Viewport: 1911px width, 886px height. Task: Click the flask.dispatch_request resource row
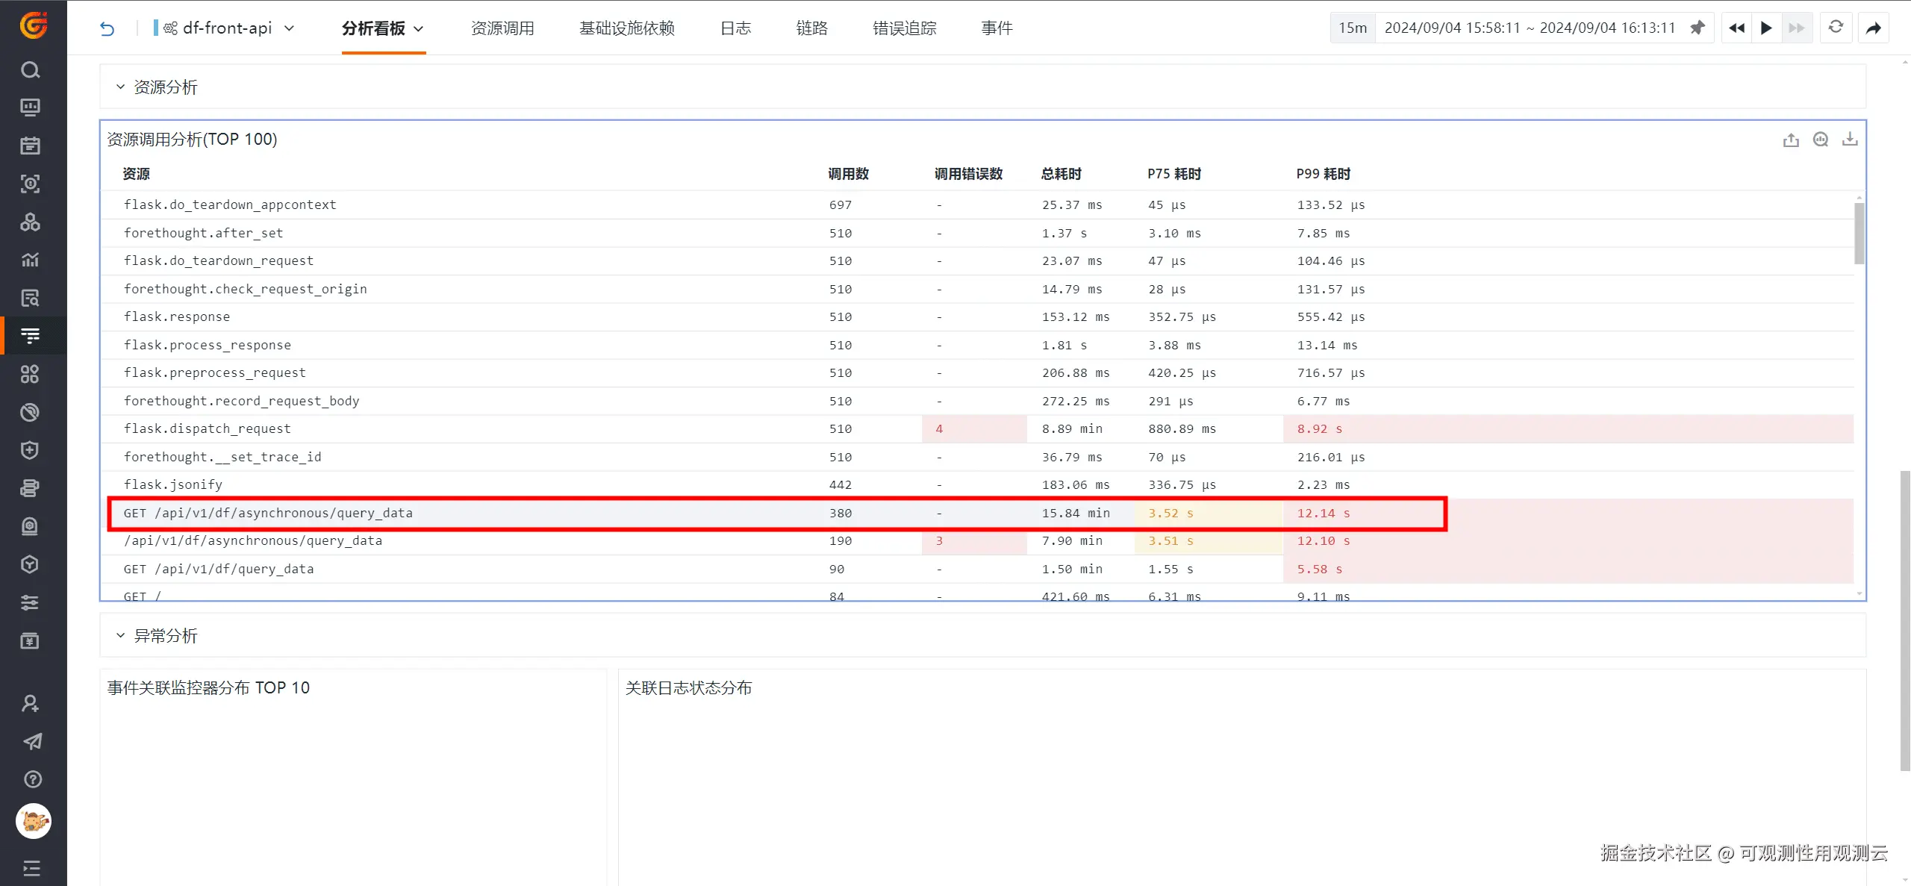[x=208, y=428]
